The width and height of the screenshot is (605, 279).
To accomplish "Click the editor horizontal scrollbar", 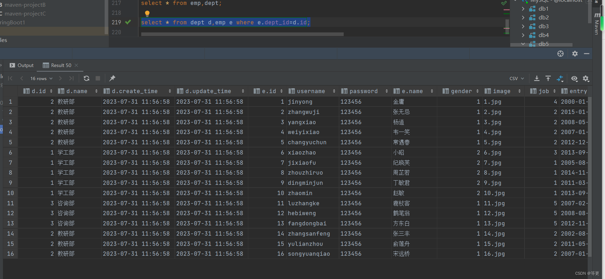I will (x=242, y=34).
